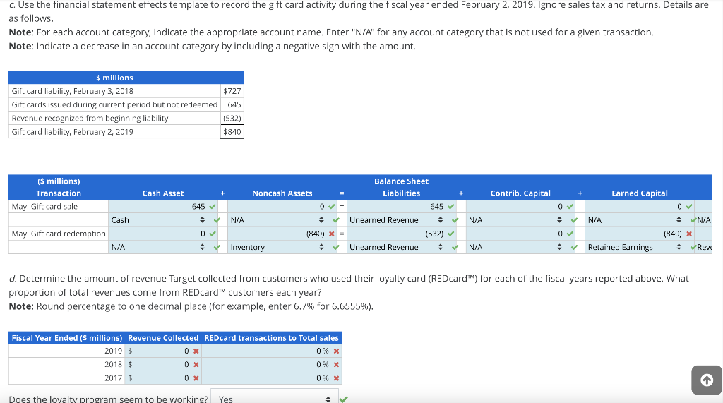
Task: Edit the incorrect Earned Capital (840) field
Action: click(635, 234)
